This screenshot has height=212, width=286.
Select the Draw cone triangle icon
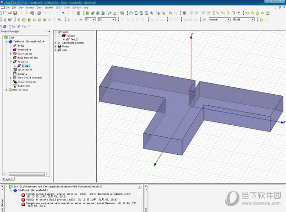click(x=34, y=20)
